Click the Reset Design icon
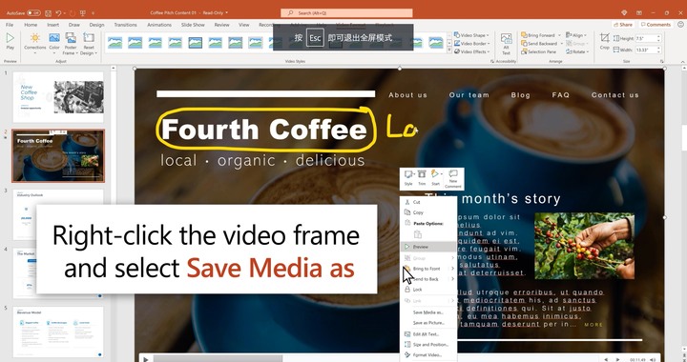The height and width of the screenshot is (362, 687). (x=89, y=37)
